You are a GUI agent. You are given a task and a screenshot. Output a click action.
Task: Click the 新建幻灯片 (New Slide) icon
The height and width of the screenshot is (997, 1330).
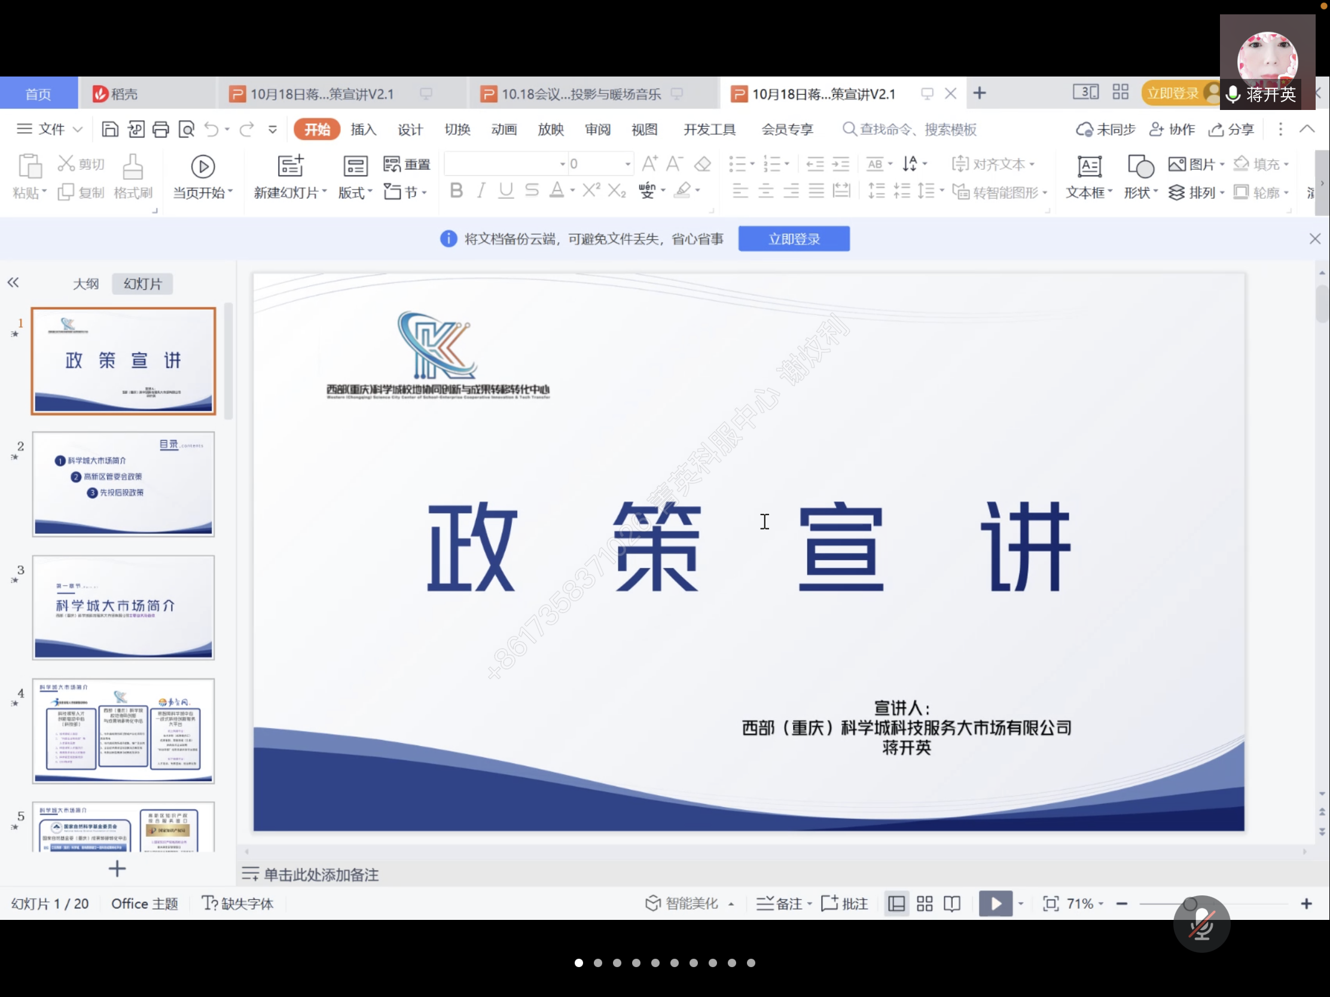289,166
